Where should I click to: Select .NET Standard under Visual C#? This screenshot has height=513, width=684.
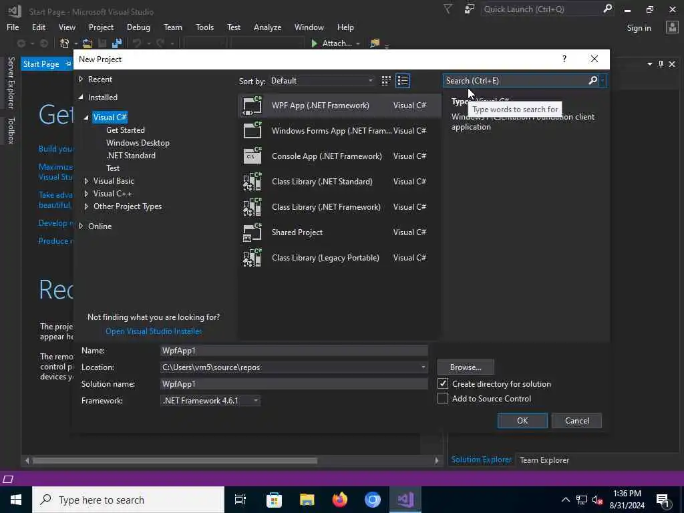[131, 155]
